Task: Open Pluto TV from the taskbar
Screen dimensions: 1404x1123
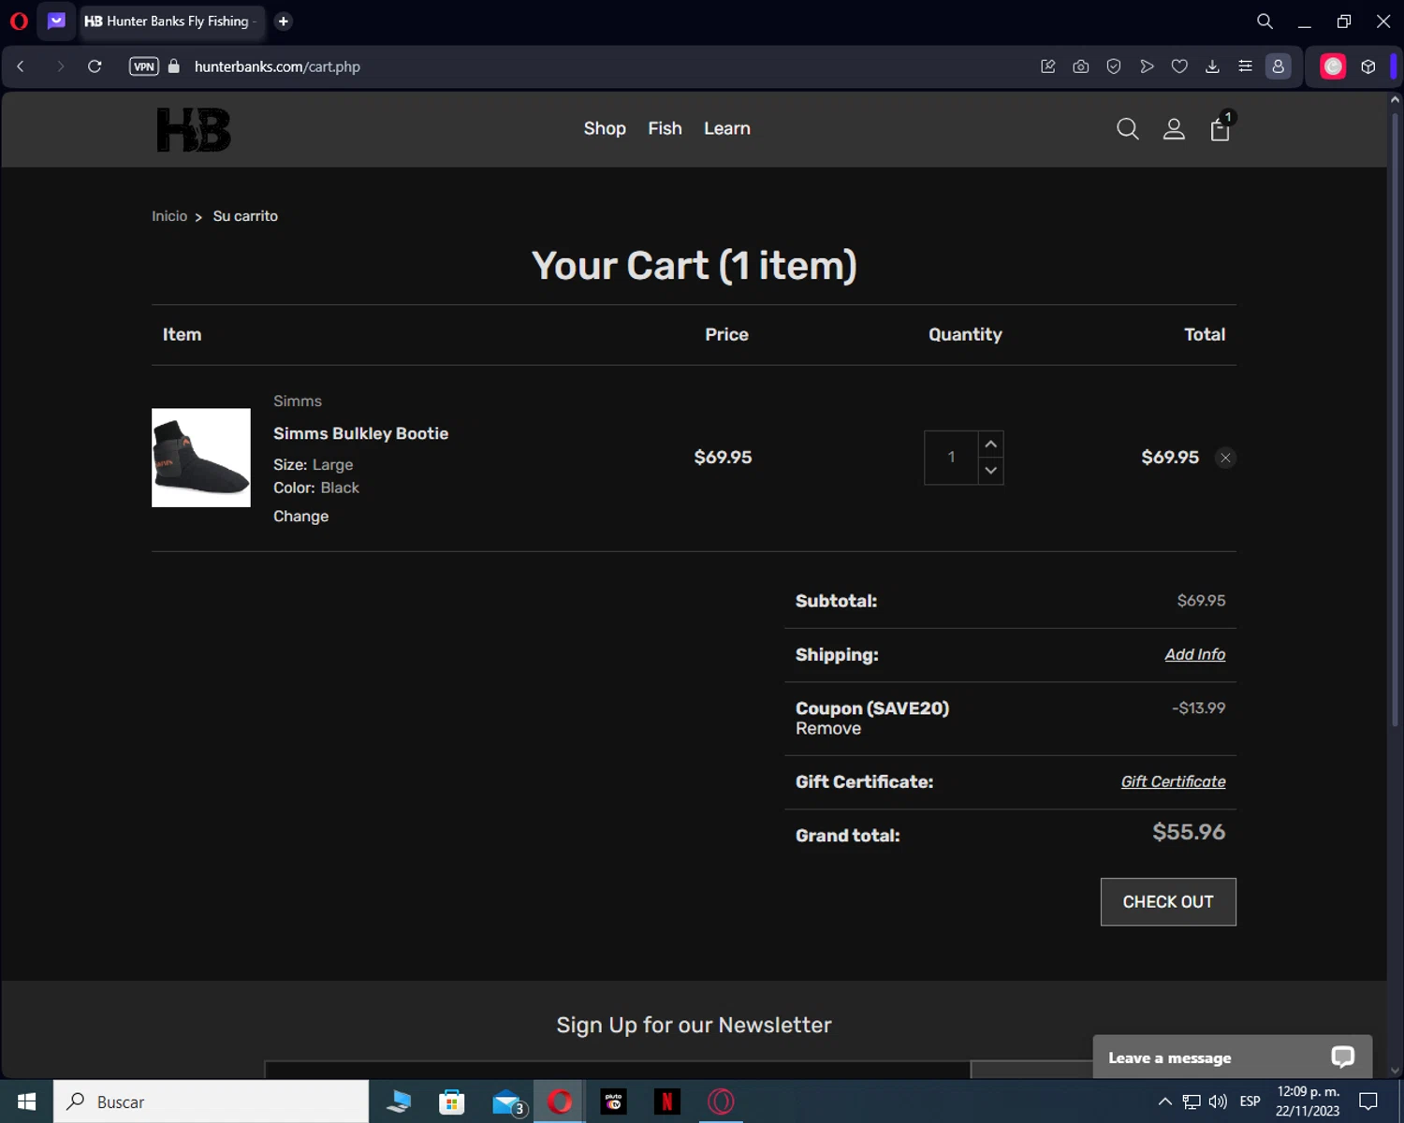Action: (614, 1101)
